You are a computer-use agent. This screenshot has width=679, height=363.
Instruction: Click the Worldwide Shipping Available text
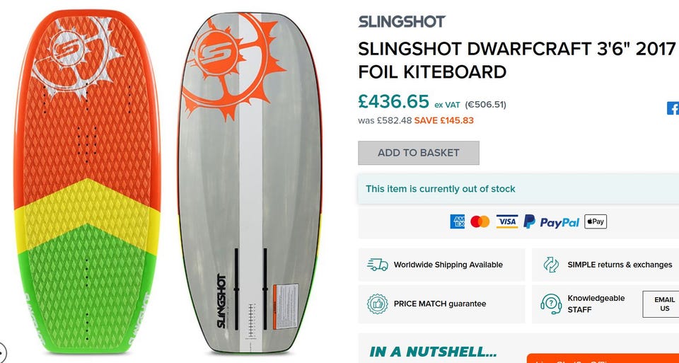tap(448, 265)
